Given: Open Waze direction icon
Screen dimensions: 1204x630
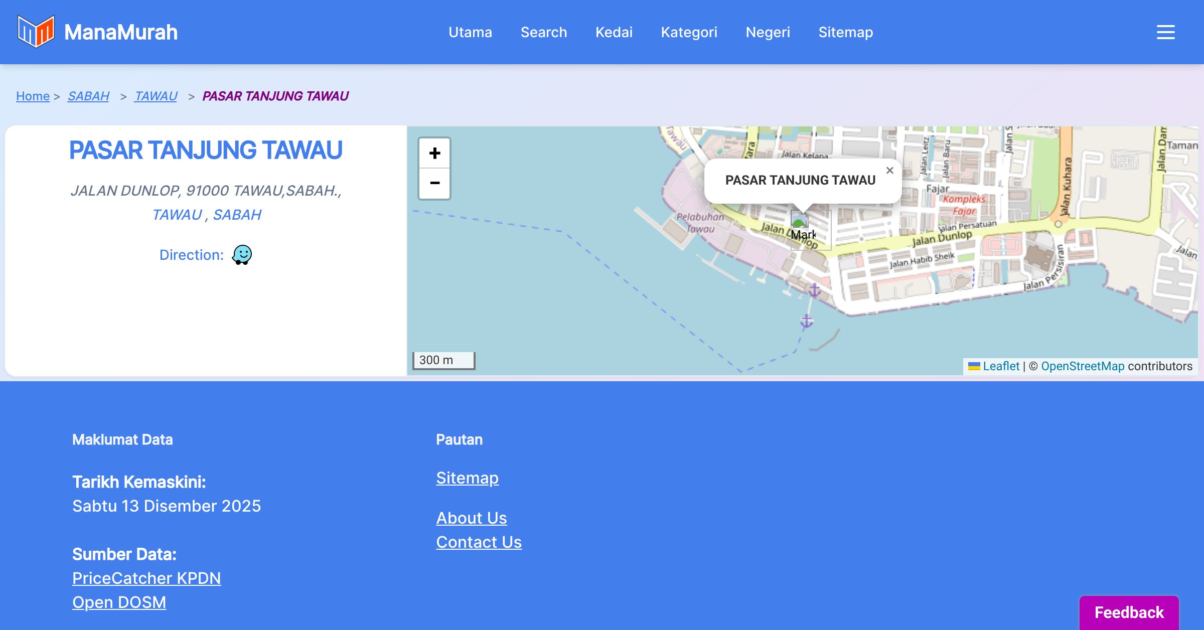Looking at the screenshot, I should click(x=242, y=255).
